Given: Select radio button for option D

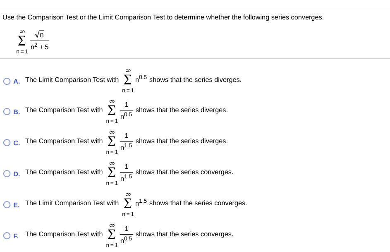Looking at the screenshot, I should point(7,173).
